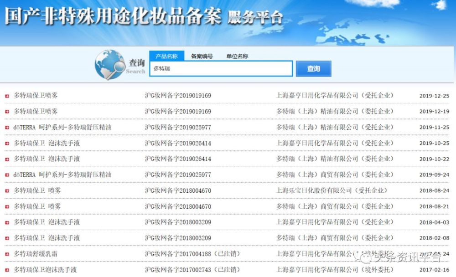Click red icon on 多特瑞保卫 泡沫洗手液 dated 2019-10-25
This screenshot has height=277, width=456.
(x=5, y=143)
